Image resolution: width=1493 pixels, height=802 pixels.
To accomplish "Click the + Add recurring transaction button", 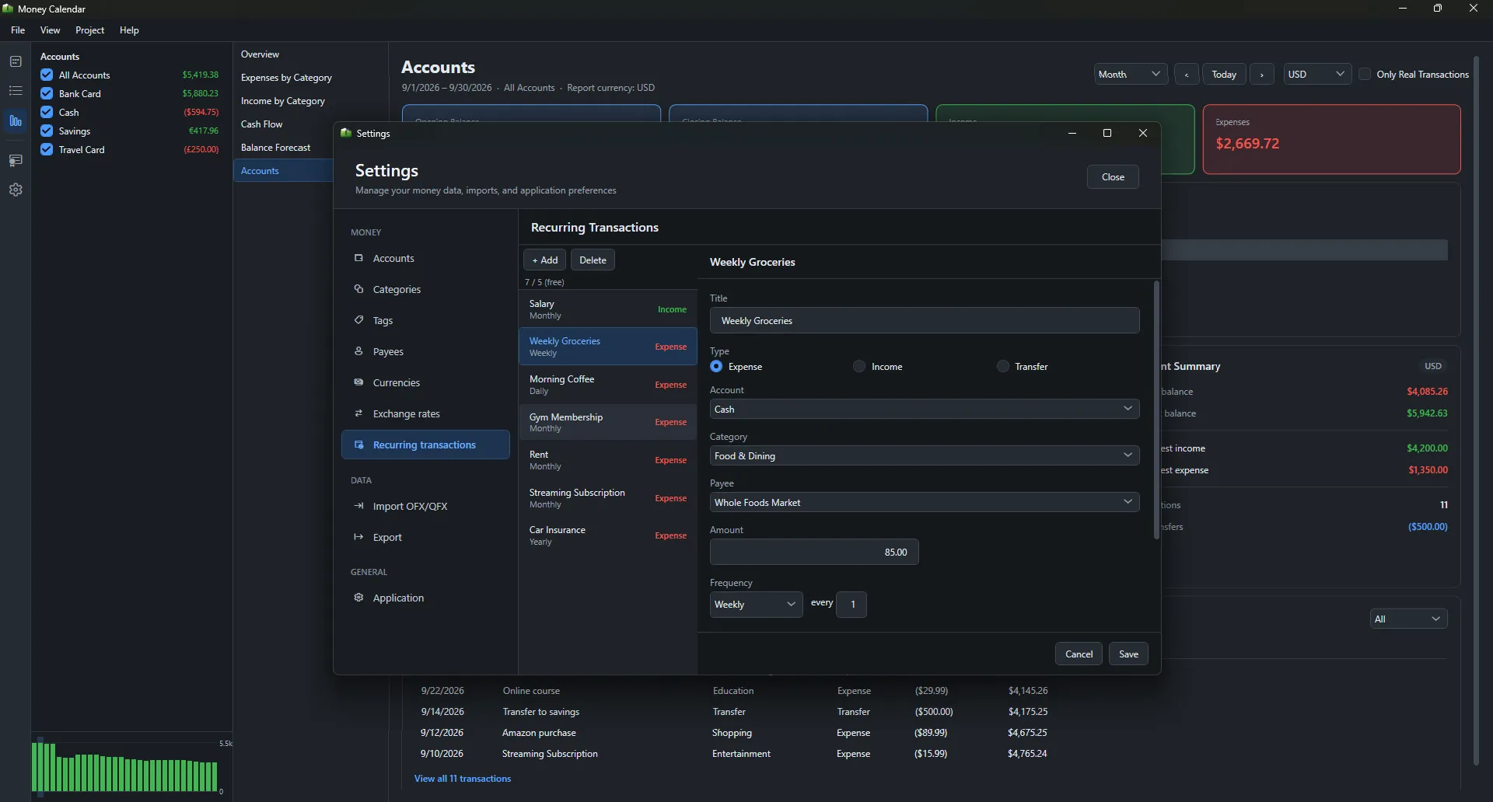I will [544, 260].
